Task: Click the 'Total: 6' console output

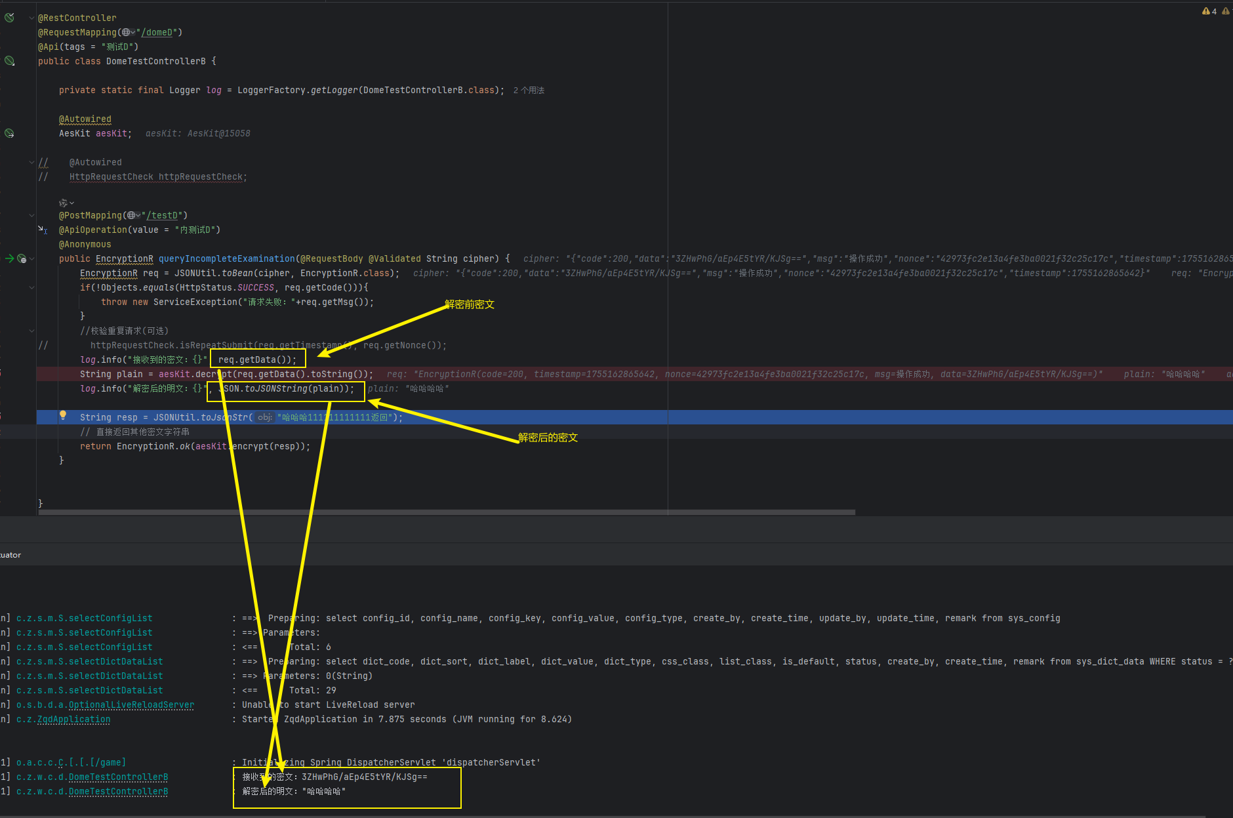Action: tap(310, 647)
